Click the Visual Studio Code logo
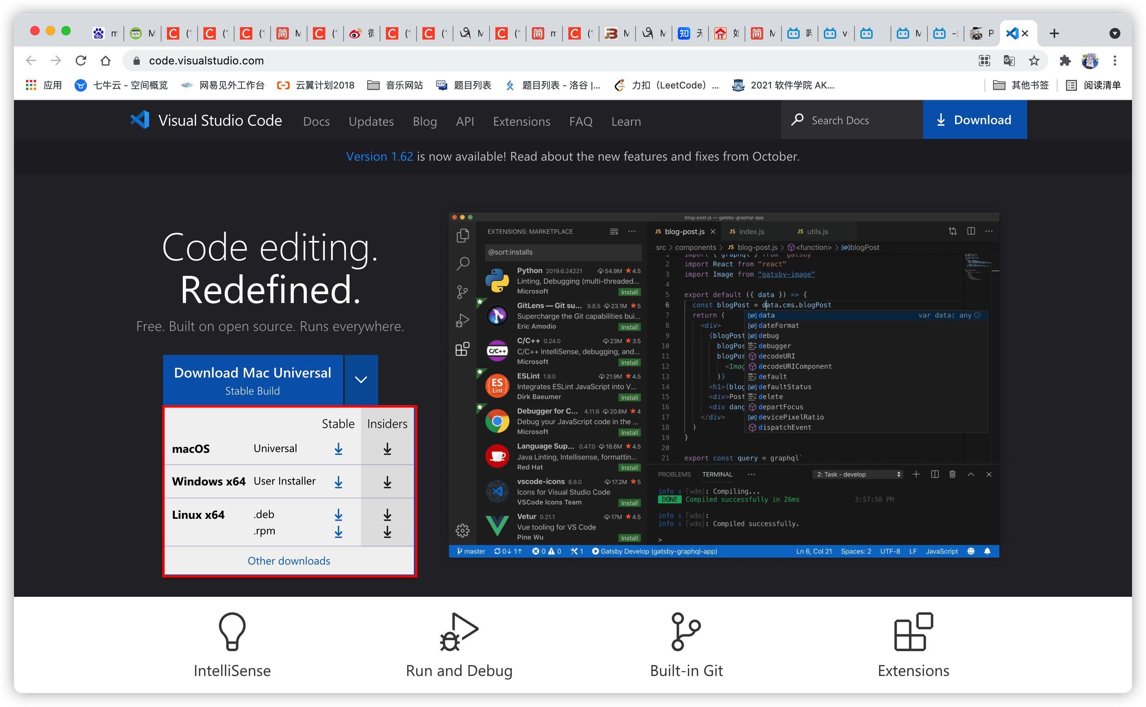The image size is (1146, 707). [x=139, y=120]
